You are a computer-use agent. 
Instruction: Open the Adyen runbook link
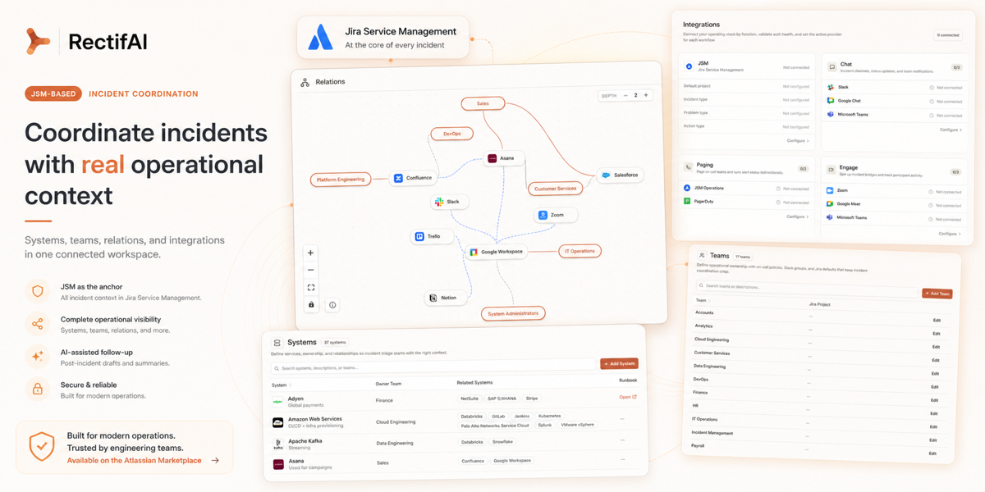[x=628, y=397]
